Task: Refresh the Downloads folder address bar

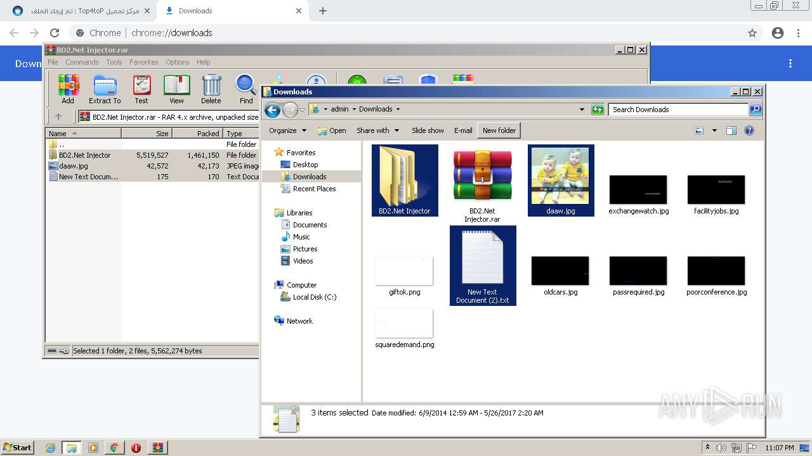Action: coord(598,110)
